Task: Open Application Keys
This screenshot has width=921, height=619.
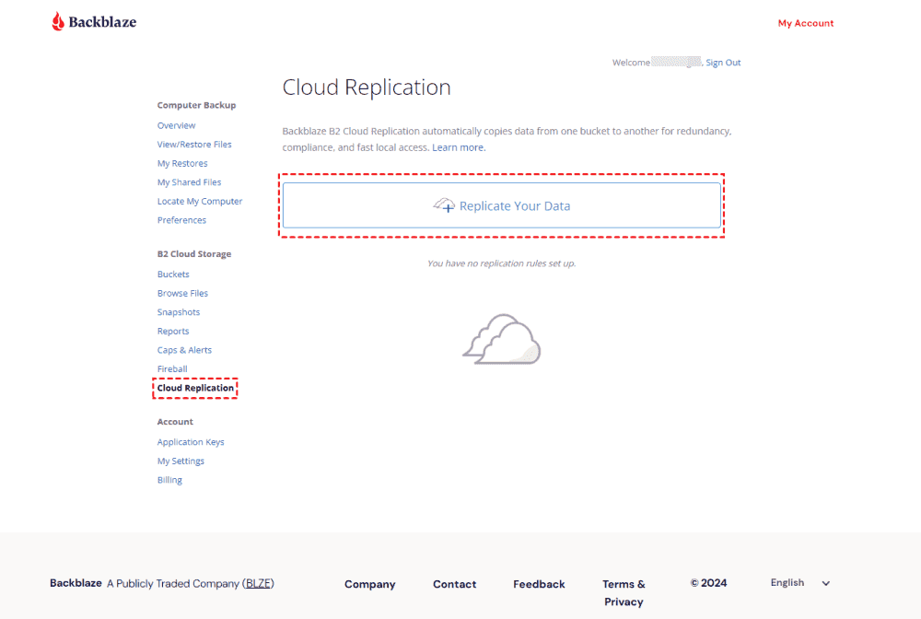Action: (191, 442)
